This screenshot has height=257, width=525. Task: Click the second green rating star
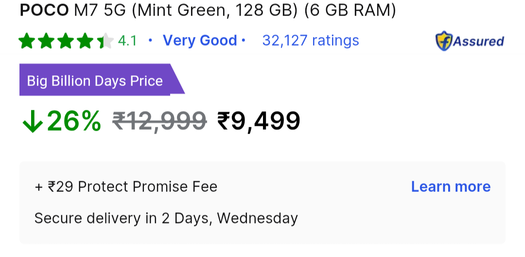click(47, 41)
